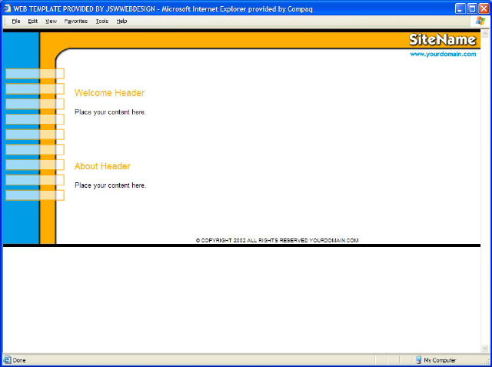
Task: Open the View menu
Action: click(51, 22)
